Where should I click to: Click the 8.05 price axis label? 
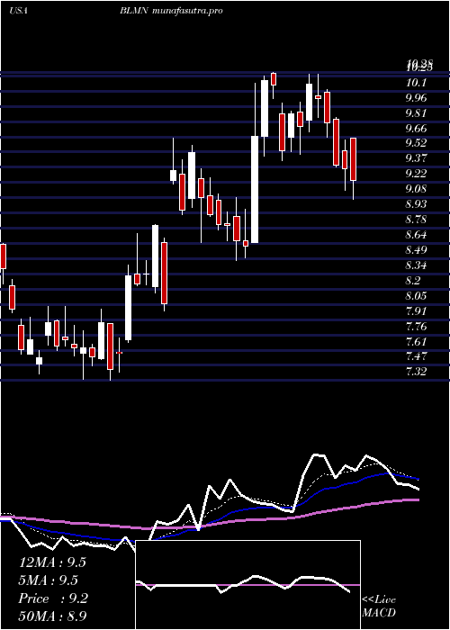coord(418,296)
